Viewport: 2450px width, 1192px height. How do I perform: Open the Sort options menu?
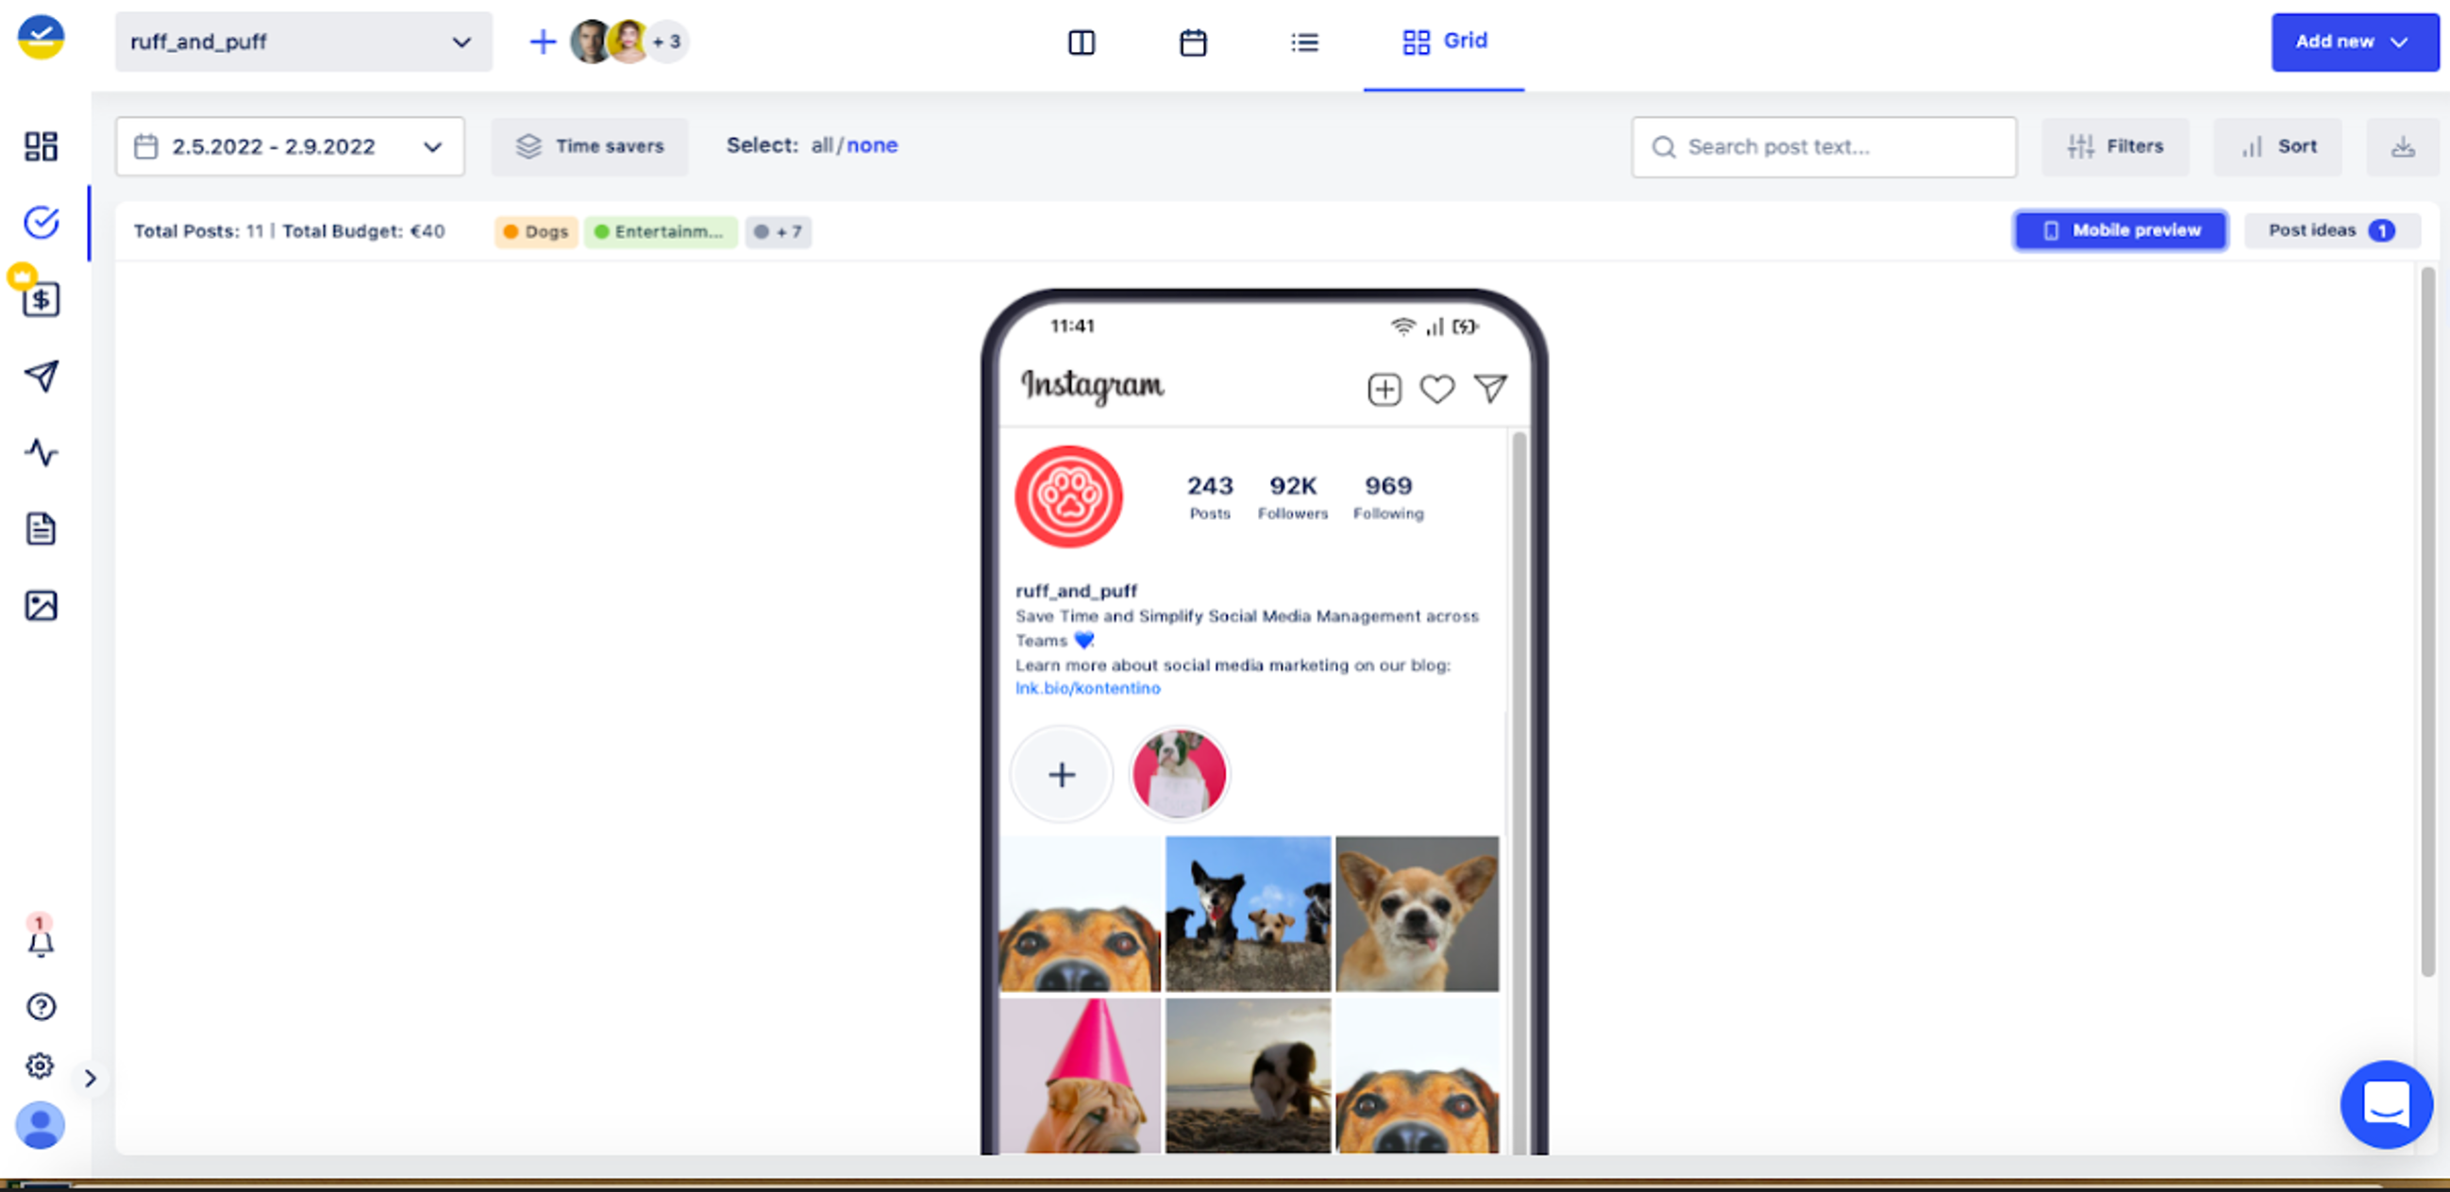point(2283,145)
